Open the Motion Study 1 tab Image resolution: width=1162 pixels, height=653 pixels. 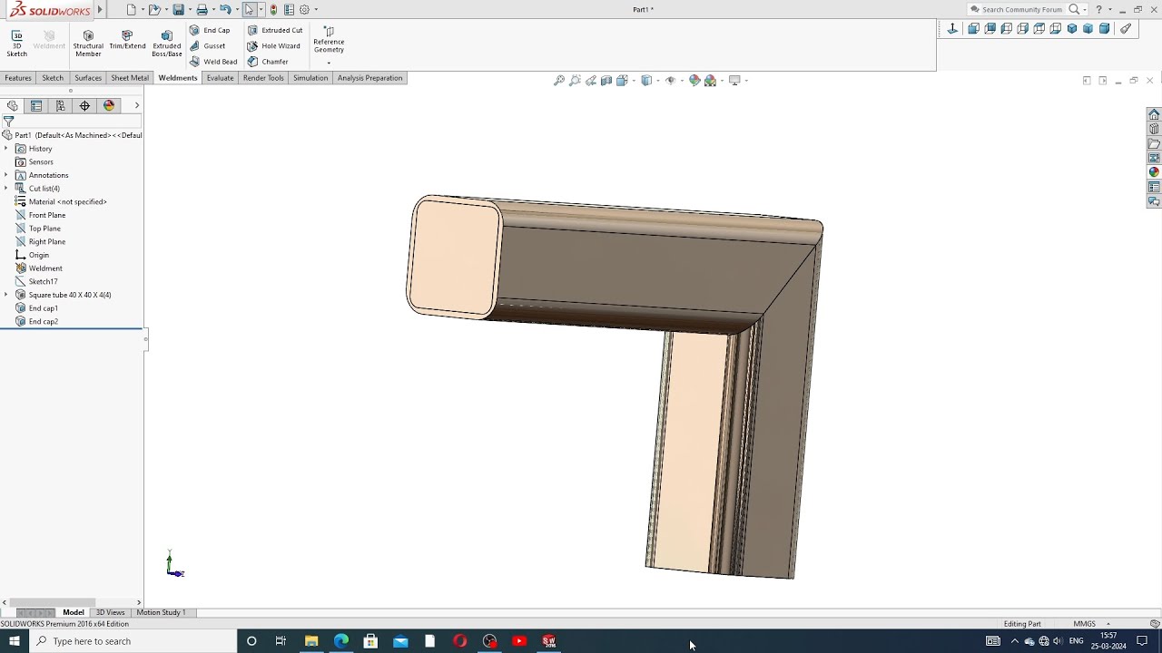point(161,612)
